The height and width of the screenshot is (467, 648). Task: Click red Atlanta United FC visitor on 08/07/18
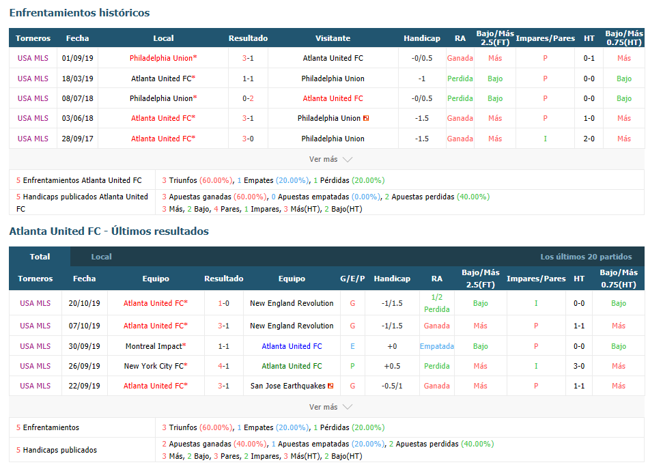333,98
